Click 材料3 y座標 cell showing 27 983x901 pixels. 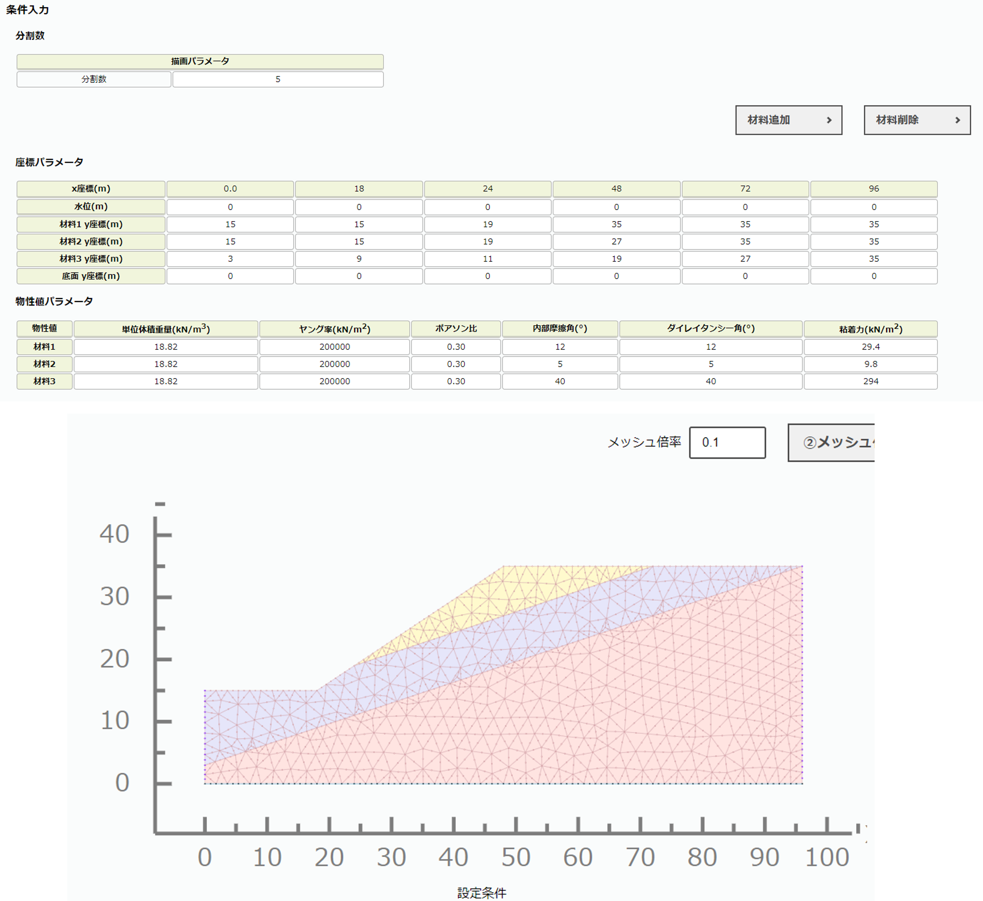pyautogui.click(x=745, y=259)
